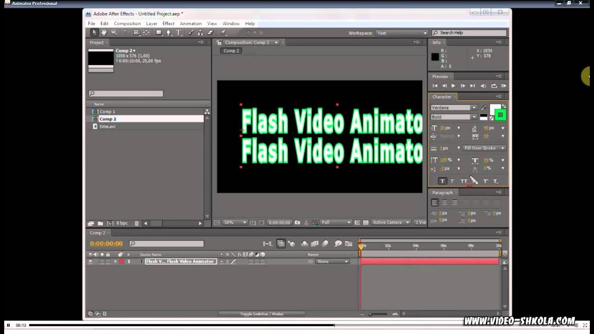The width and height of the screenshot is (594, 334).
Task: Select time.avi in Project panel
Action: (107, 126)
